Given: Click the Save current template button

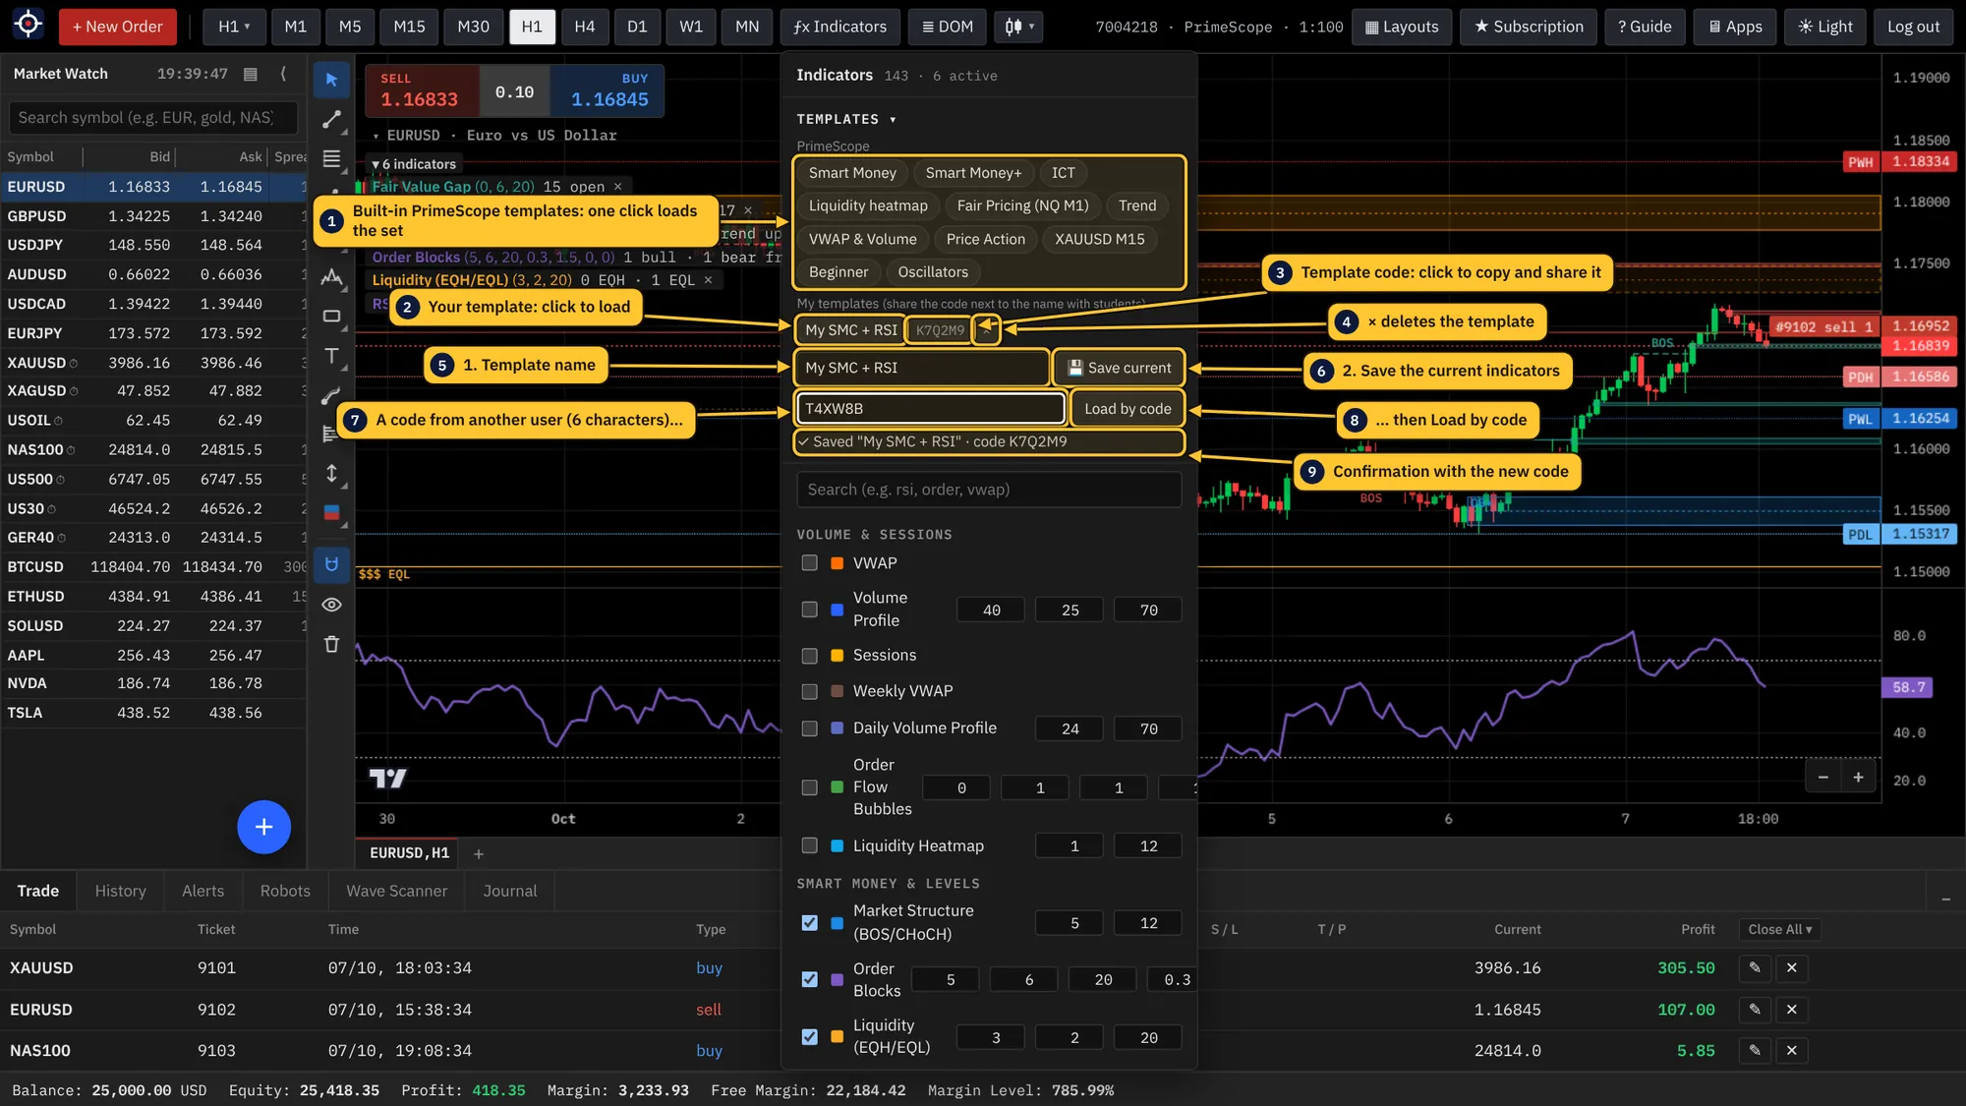Looking at the screenshot, I should 1119,368.
